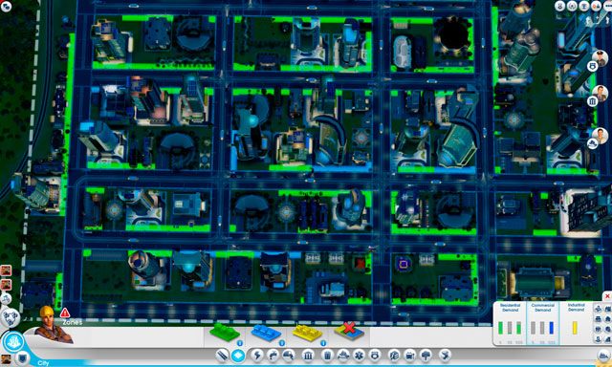
Task: Open info for the Commercial zone
Action: (x=282, y=343)
